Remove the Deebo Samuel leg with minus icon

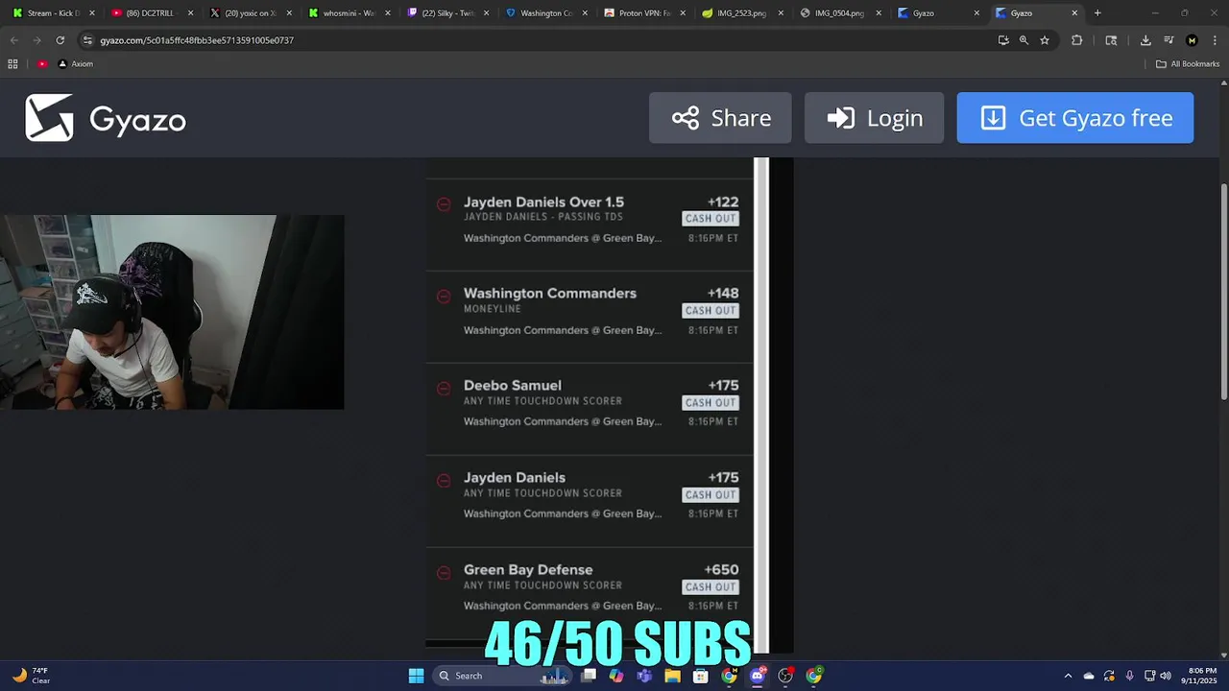[444, 388]
